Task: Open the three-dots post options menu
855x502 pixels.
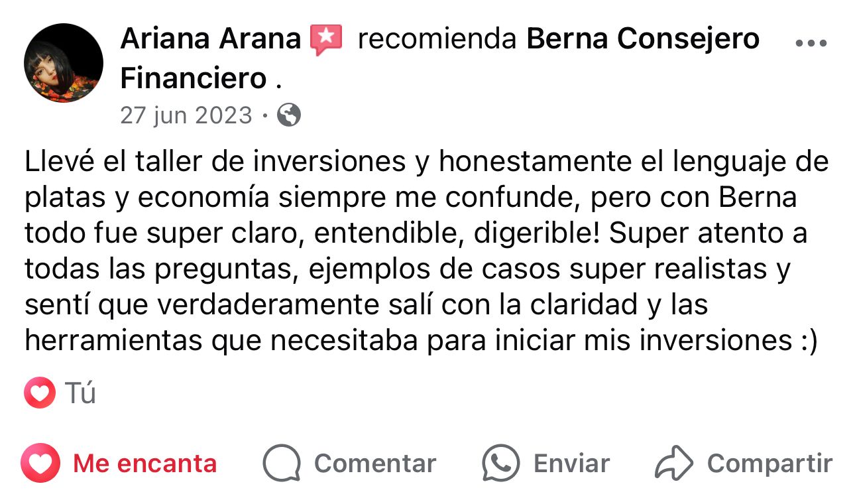Action: tap(811, 44)
